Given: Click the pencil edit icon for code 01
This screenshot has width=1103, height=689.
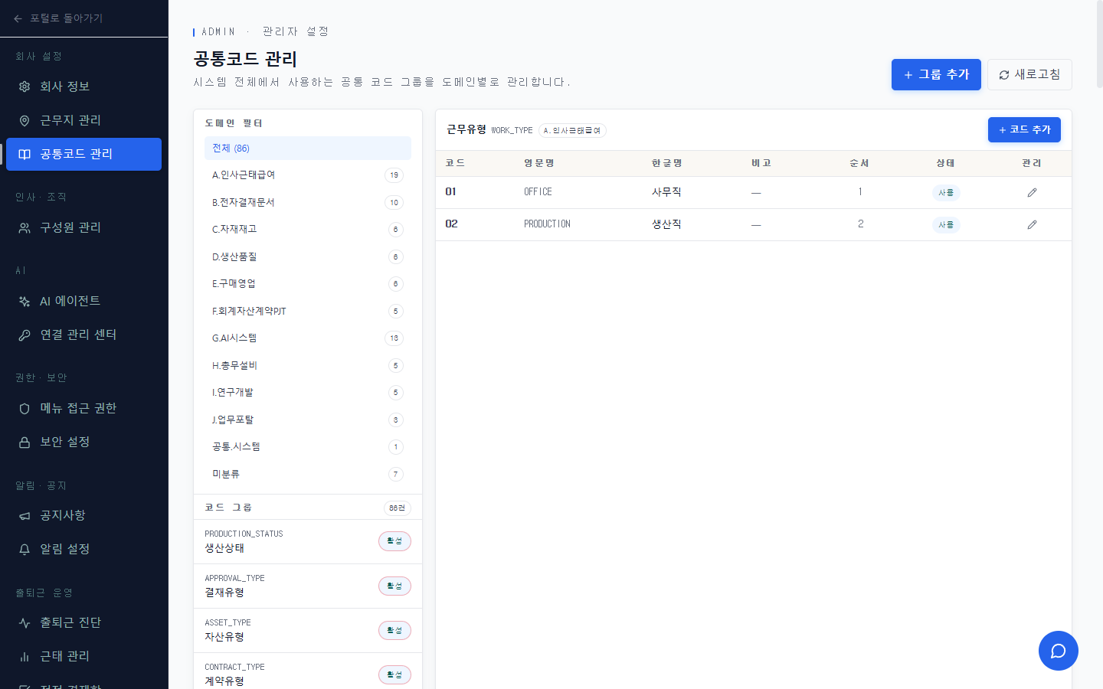Looking at the screenshot, I should tap(1032, 193).
